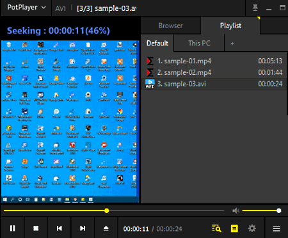The image size is (288, 238).
Task: Select 2. sample-02.mp4 in the playlist
Action: coord(214,72)
